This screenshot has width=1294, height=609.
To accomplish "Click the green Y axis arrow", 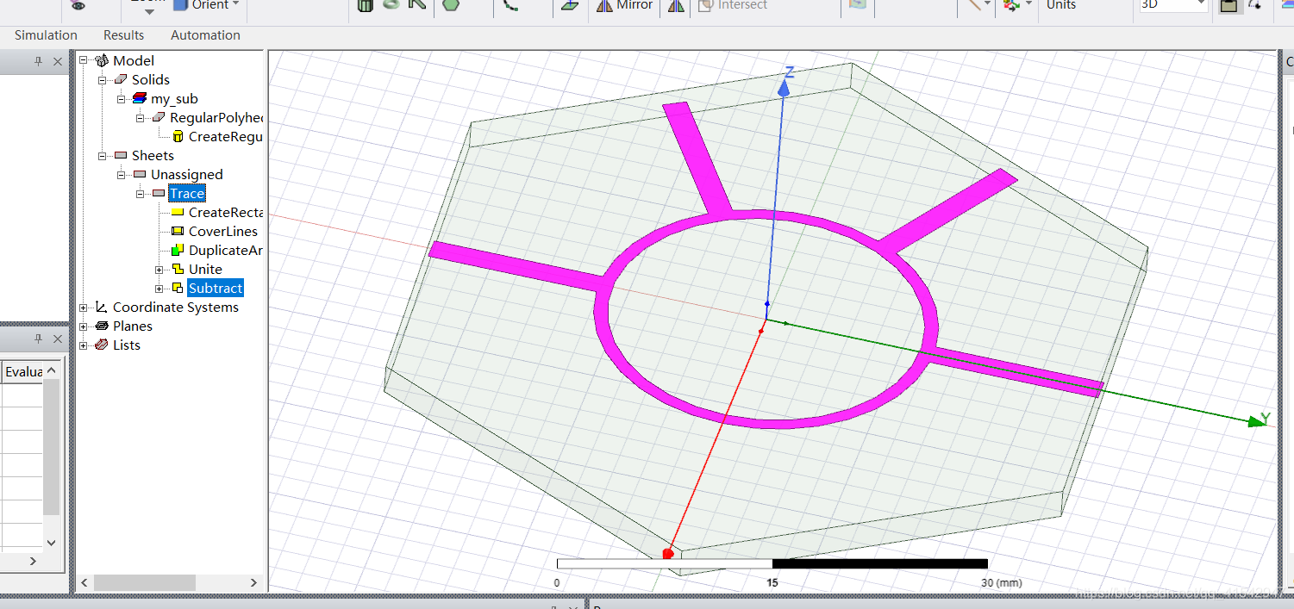I will (1257, 421).
